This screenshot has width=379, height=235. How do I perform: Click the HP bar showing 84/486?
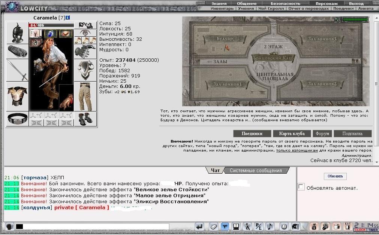point(51,25)
